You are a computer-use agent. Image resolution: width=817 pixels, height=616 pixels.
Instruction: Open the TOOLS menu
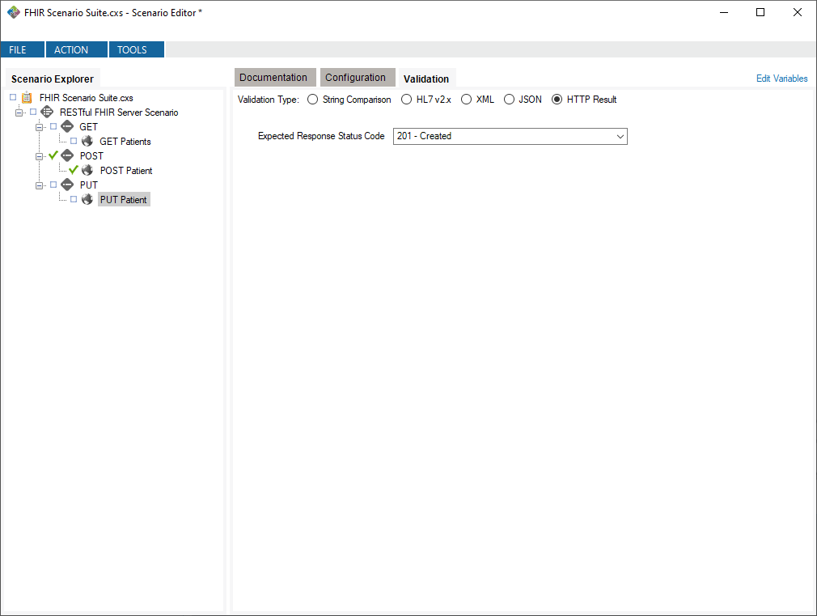(x=136, y=49)
